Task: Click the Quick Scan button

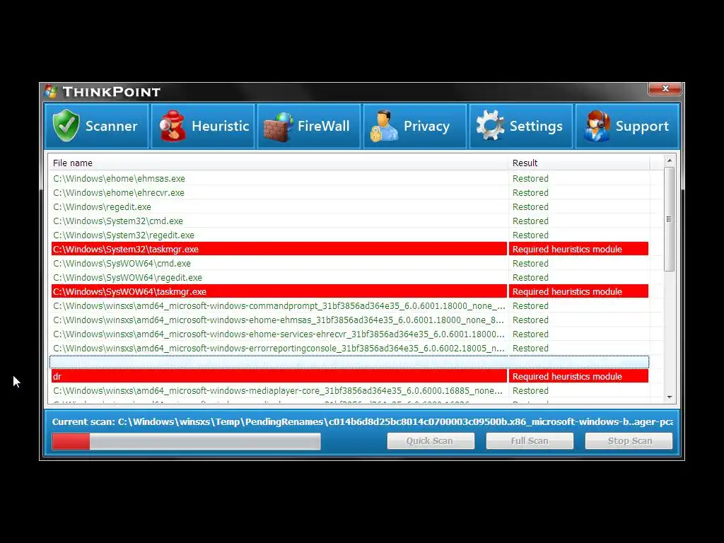Action: click(x=431, y=441)
